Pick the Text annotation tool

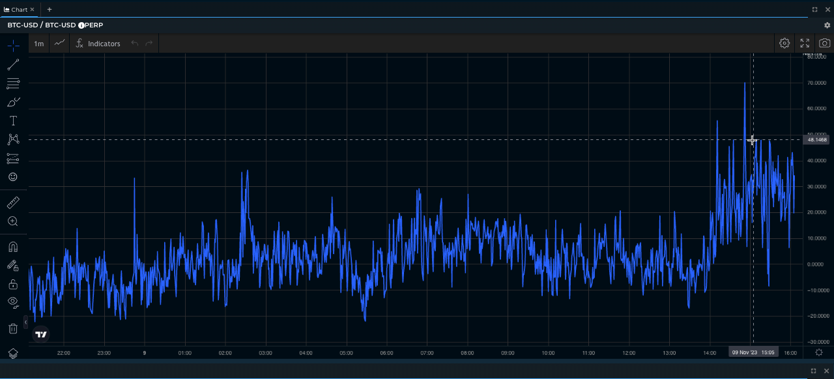pos(13,121)
